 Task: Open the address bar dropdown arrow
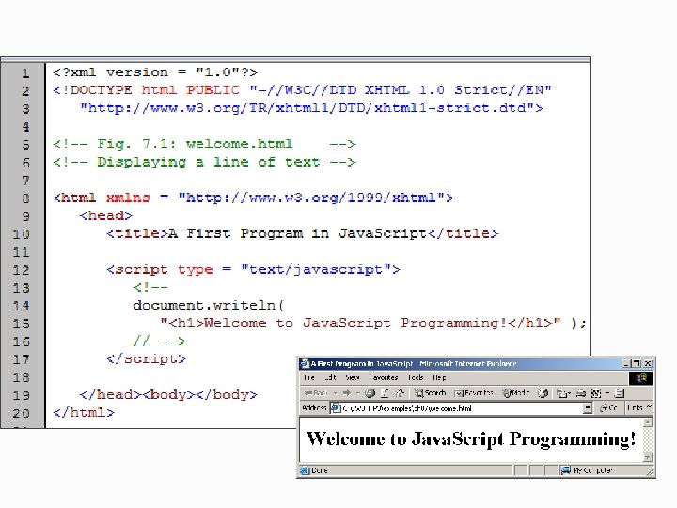(587, 408)
